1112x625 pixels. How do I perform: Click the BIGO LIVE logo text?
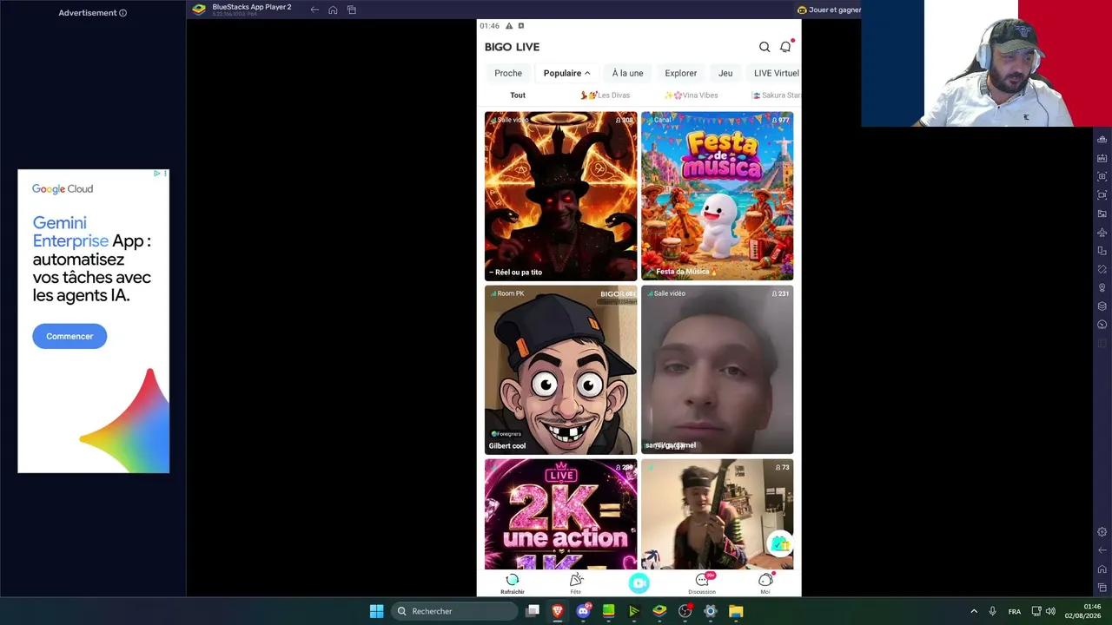512,47
